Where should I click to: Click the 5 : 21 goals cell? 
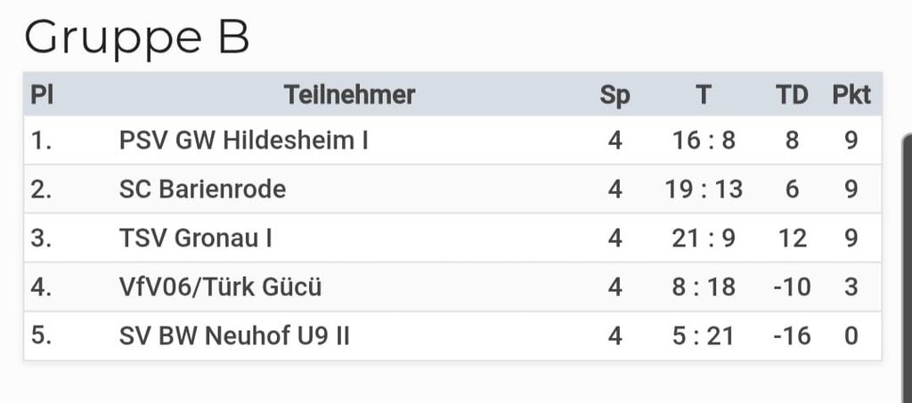[x=704, y=335]
